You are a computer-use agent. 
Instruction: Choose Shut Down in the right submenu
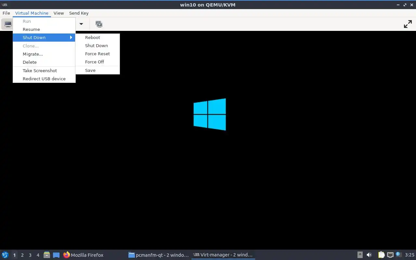click(97, 45)
